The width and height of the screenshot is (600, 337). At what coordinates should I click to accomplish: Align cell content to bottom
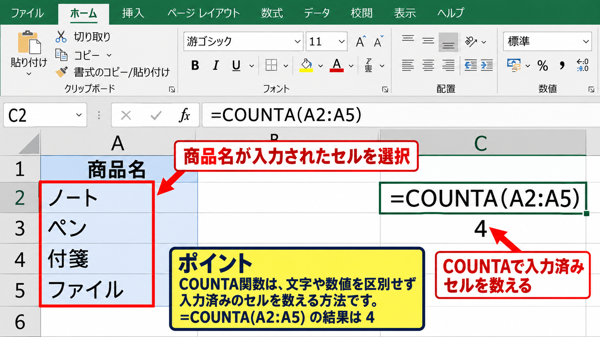tap(448, 42)
